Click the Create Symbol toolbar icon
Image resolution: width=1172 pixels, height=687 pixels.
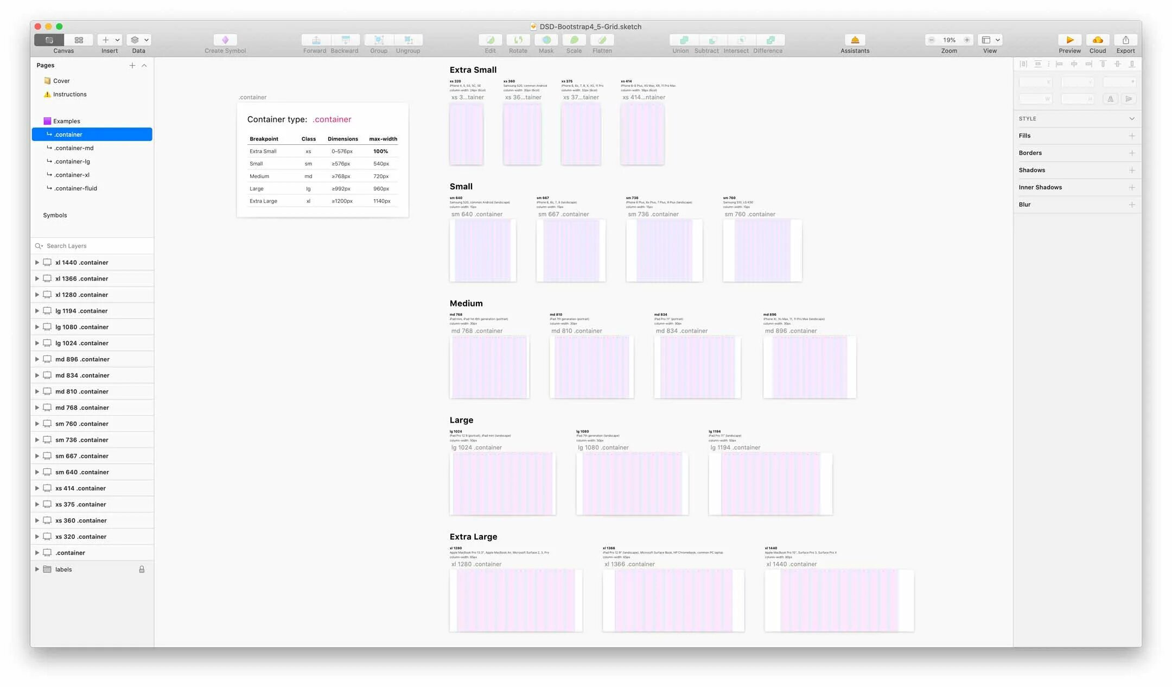(225, 40)
